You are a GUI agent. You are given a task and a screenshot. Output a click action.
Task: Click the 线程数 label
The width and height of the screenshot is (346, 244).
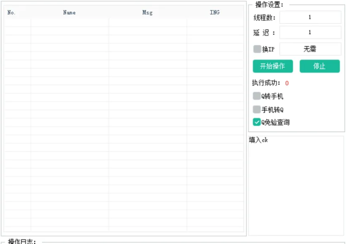pyautogui.click(x=264, y=17)
